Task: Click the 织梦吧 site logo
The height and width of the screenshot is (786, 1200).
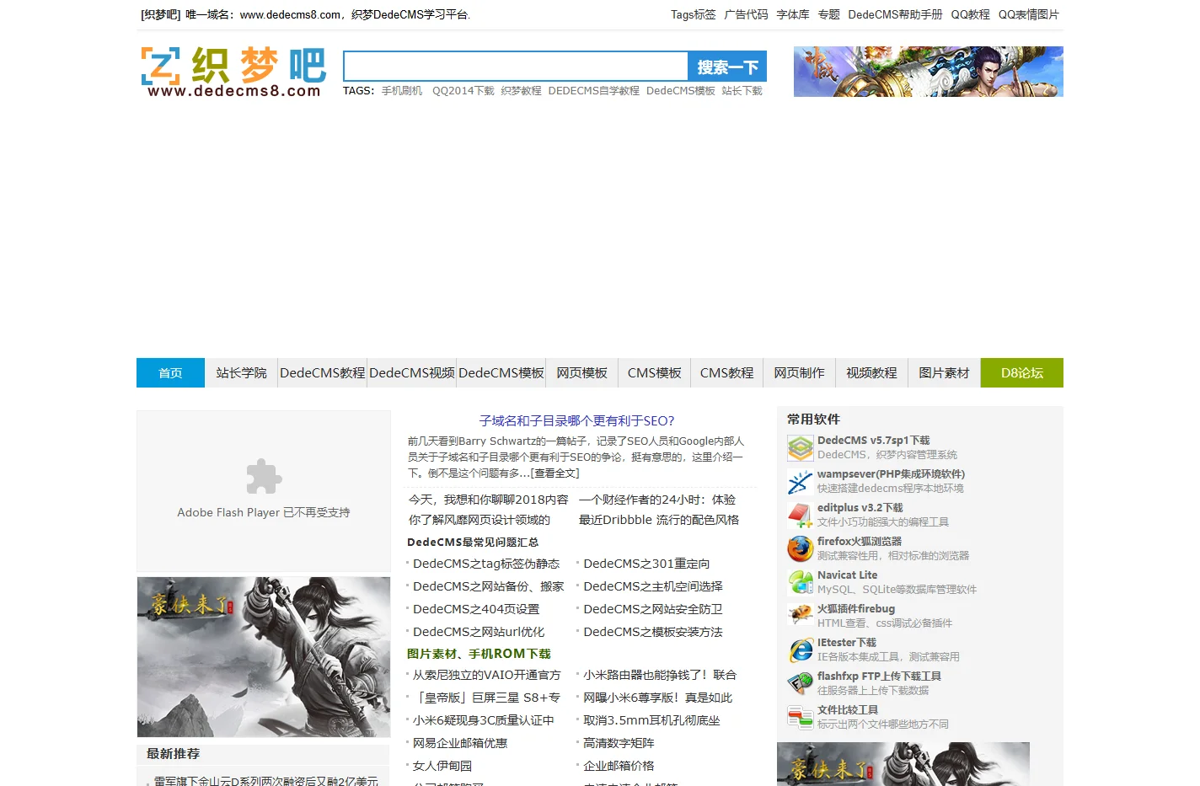Action: point(233,72)
